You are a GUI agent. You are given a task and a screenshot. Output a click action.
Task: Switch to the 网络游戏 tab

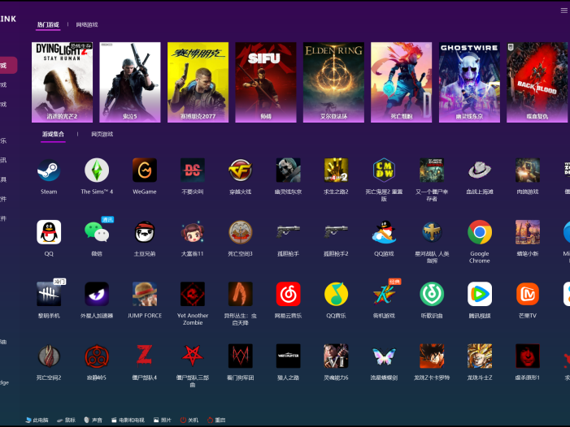(87, 24)
